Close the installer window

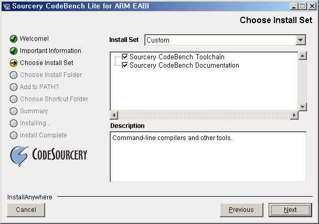point(312,6)
